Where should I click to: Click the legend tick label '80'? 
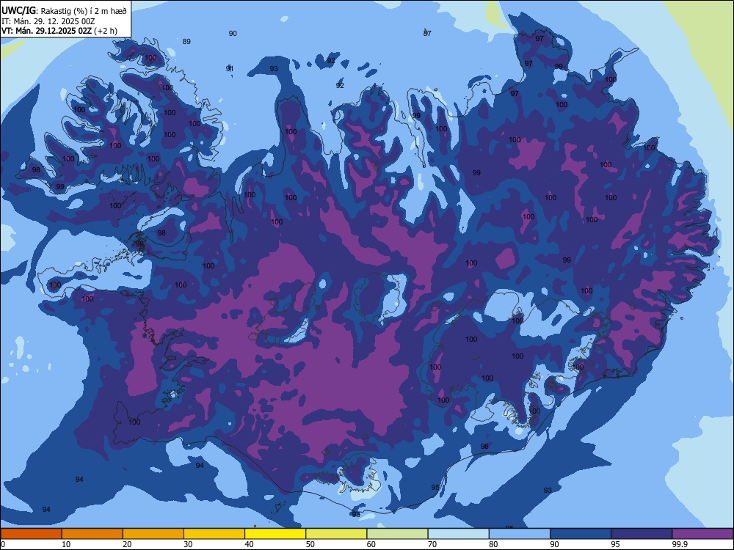click(493, 544)
